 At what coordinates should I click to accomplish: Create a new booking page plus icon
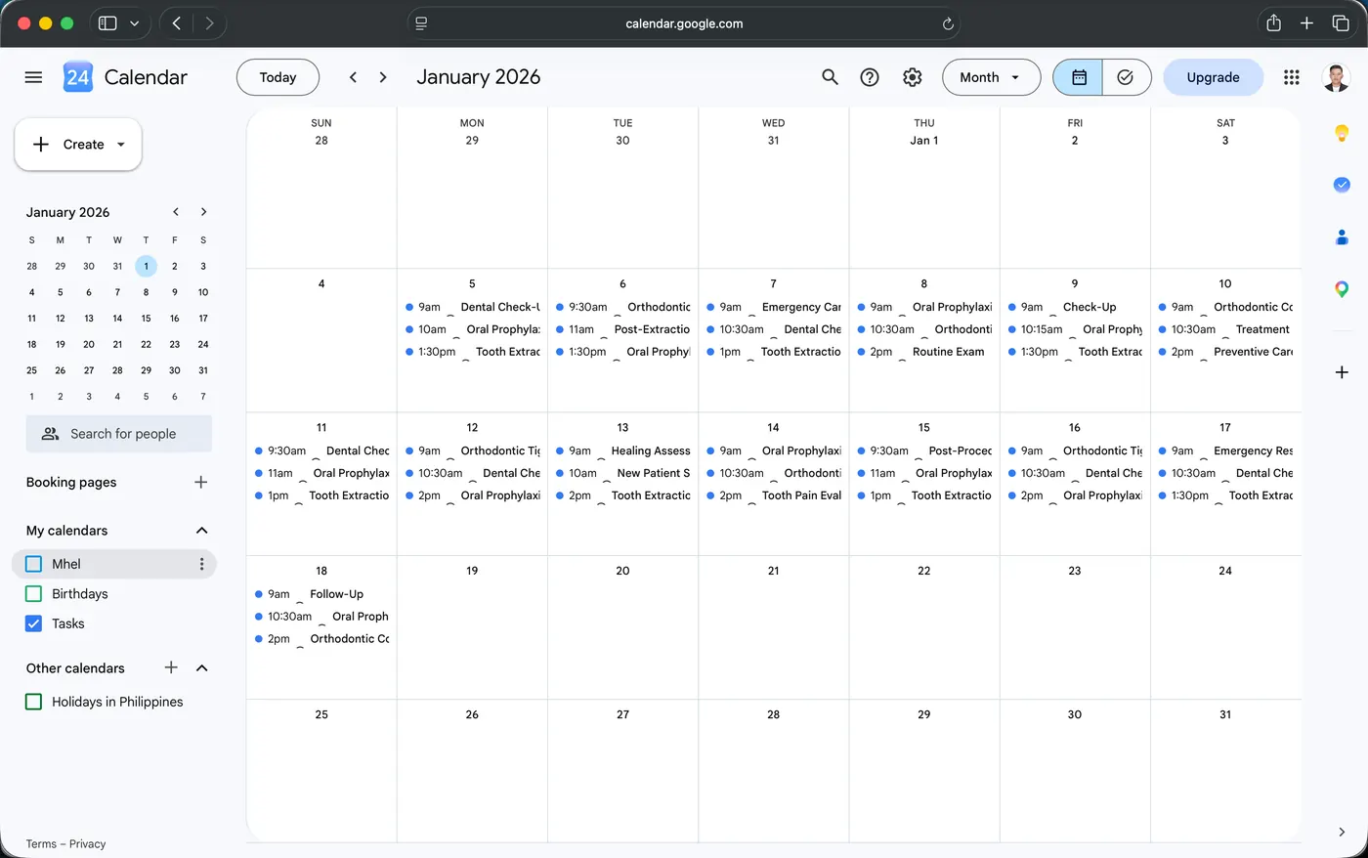[x=200, y=482]
